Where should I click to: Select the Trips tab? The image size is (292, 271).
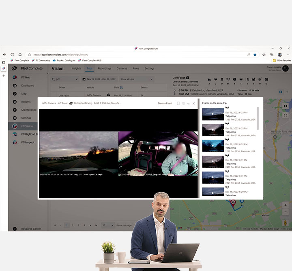(89, 68)
